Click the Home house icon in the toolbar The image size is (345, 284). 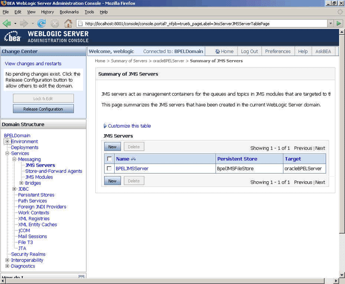click(217, 51)
